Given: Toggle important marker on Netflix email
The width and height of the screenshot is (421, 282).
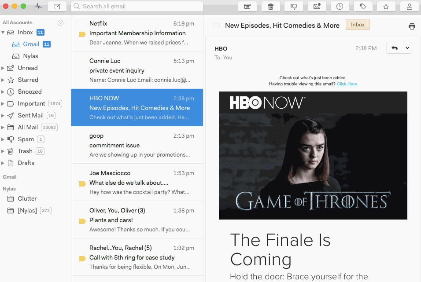Looking at the screenshot, I should point(82,34).
